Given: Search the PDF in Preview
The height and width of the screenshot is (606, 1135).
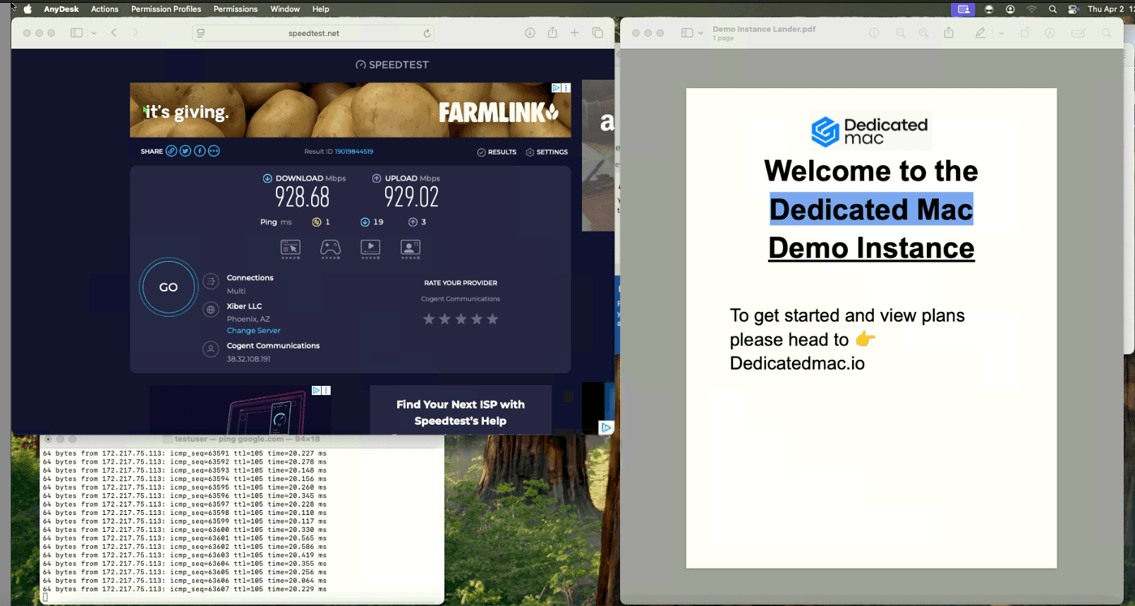Looking at the screenshot, I should (1106, 33).
